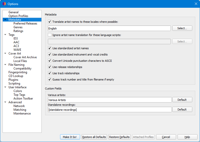The height and width of the screenshot is (142, 200).
Task: Click the Restore Defaults button
Action: (119, 137)
